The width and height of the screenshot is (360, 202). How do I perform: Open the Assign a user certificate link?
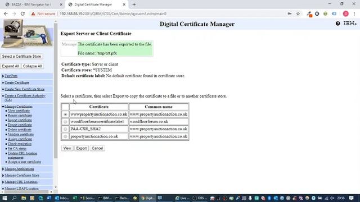pos(24,162)
